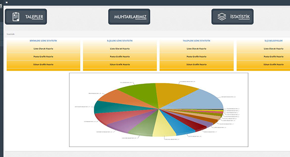Click Pasta Grafik Hazırla under Taleplere Göre İstatistik
Viewport: 290px width, 157px height.
[197, 57]
